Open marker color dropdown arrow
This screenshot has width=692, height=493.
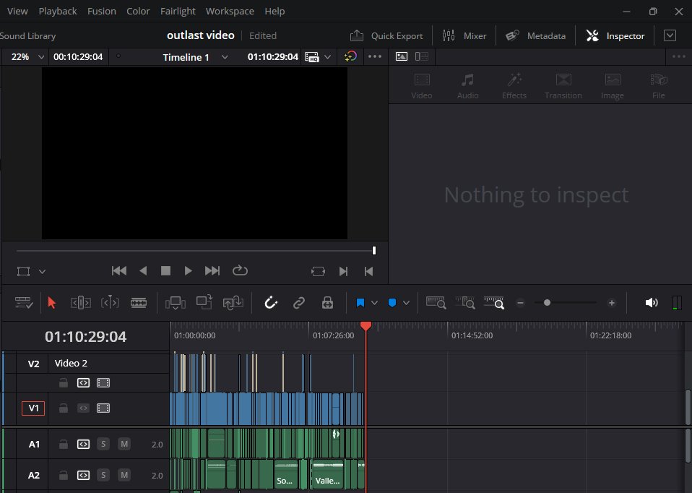[x=406, y=303]
